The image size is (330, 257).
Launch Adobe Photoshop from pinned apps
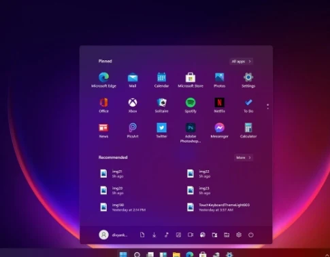point(191,133)
